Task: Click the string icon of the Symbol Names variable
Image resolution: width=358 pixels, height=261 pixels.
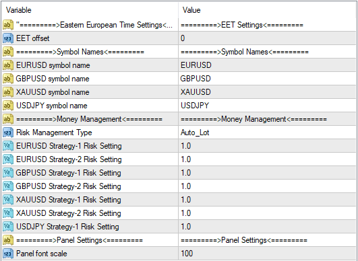Action: pyautogui.click(x=8, y=52)
